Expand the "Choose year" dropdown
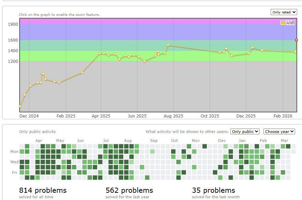This screenshot has width=302, height=200. tap(279, 132)
